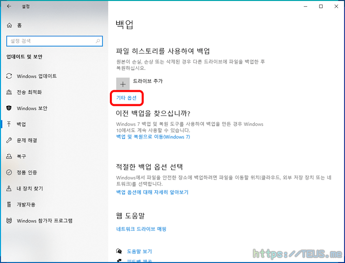Open Windows 보안 section
This screenshot has width=345, height=263.
pyautogui.click(x=32, y=108)
